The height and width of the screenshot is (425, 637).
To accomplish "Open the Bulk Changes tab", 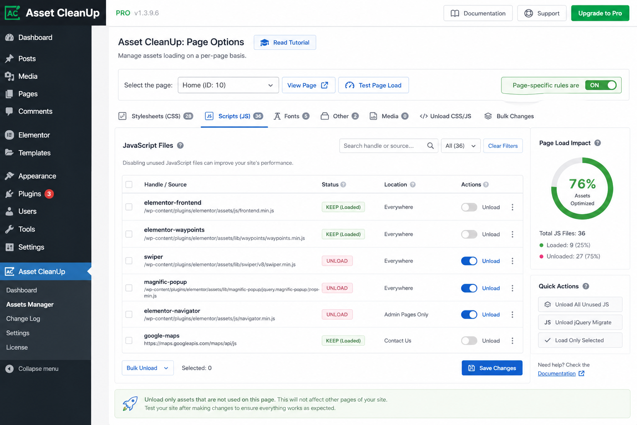I will tap(509, 116).
